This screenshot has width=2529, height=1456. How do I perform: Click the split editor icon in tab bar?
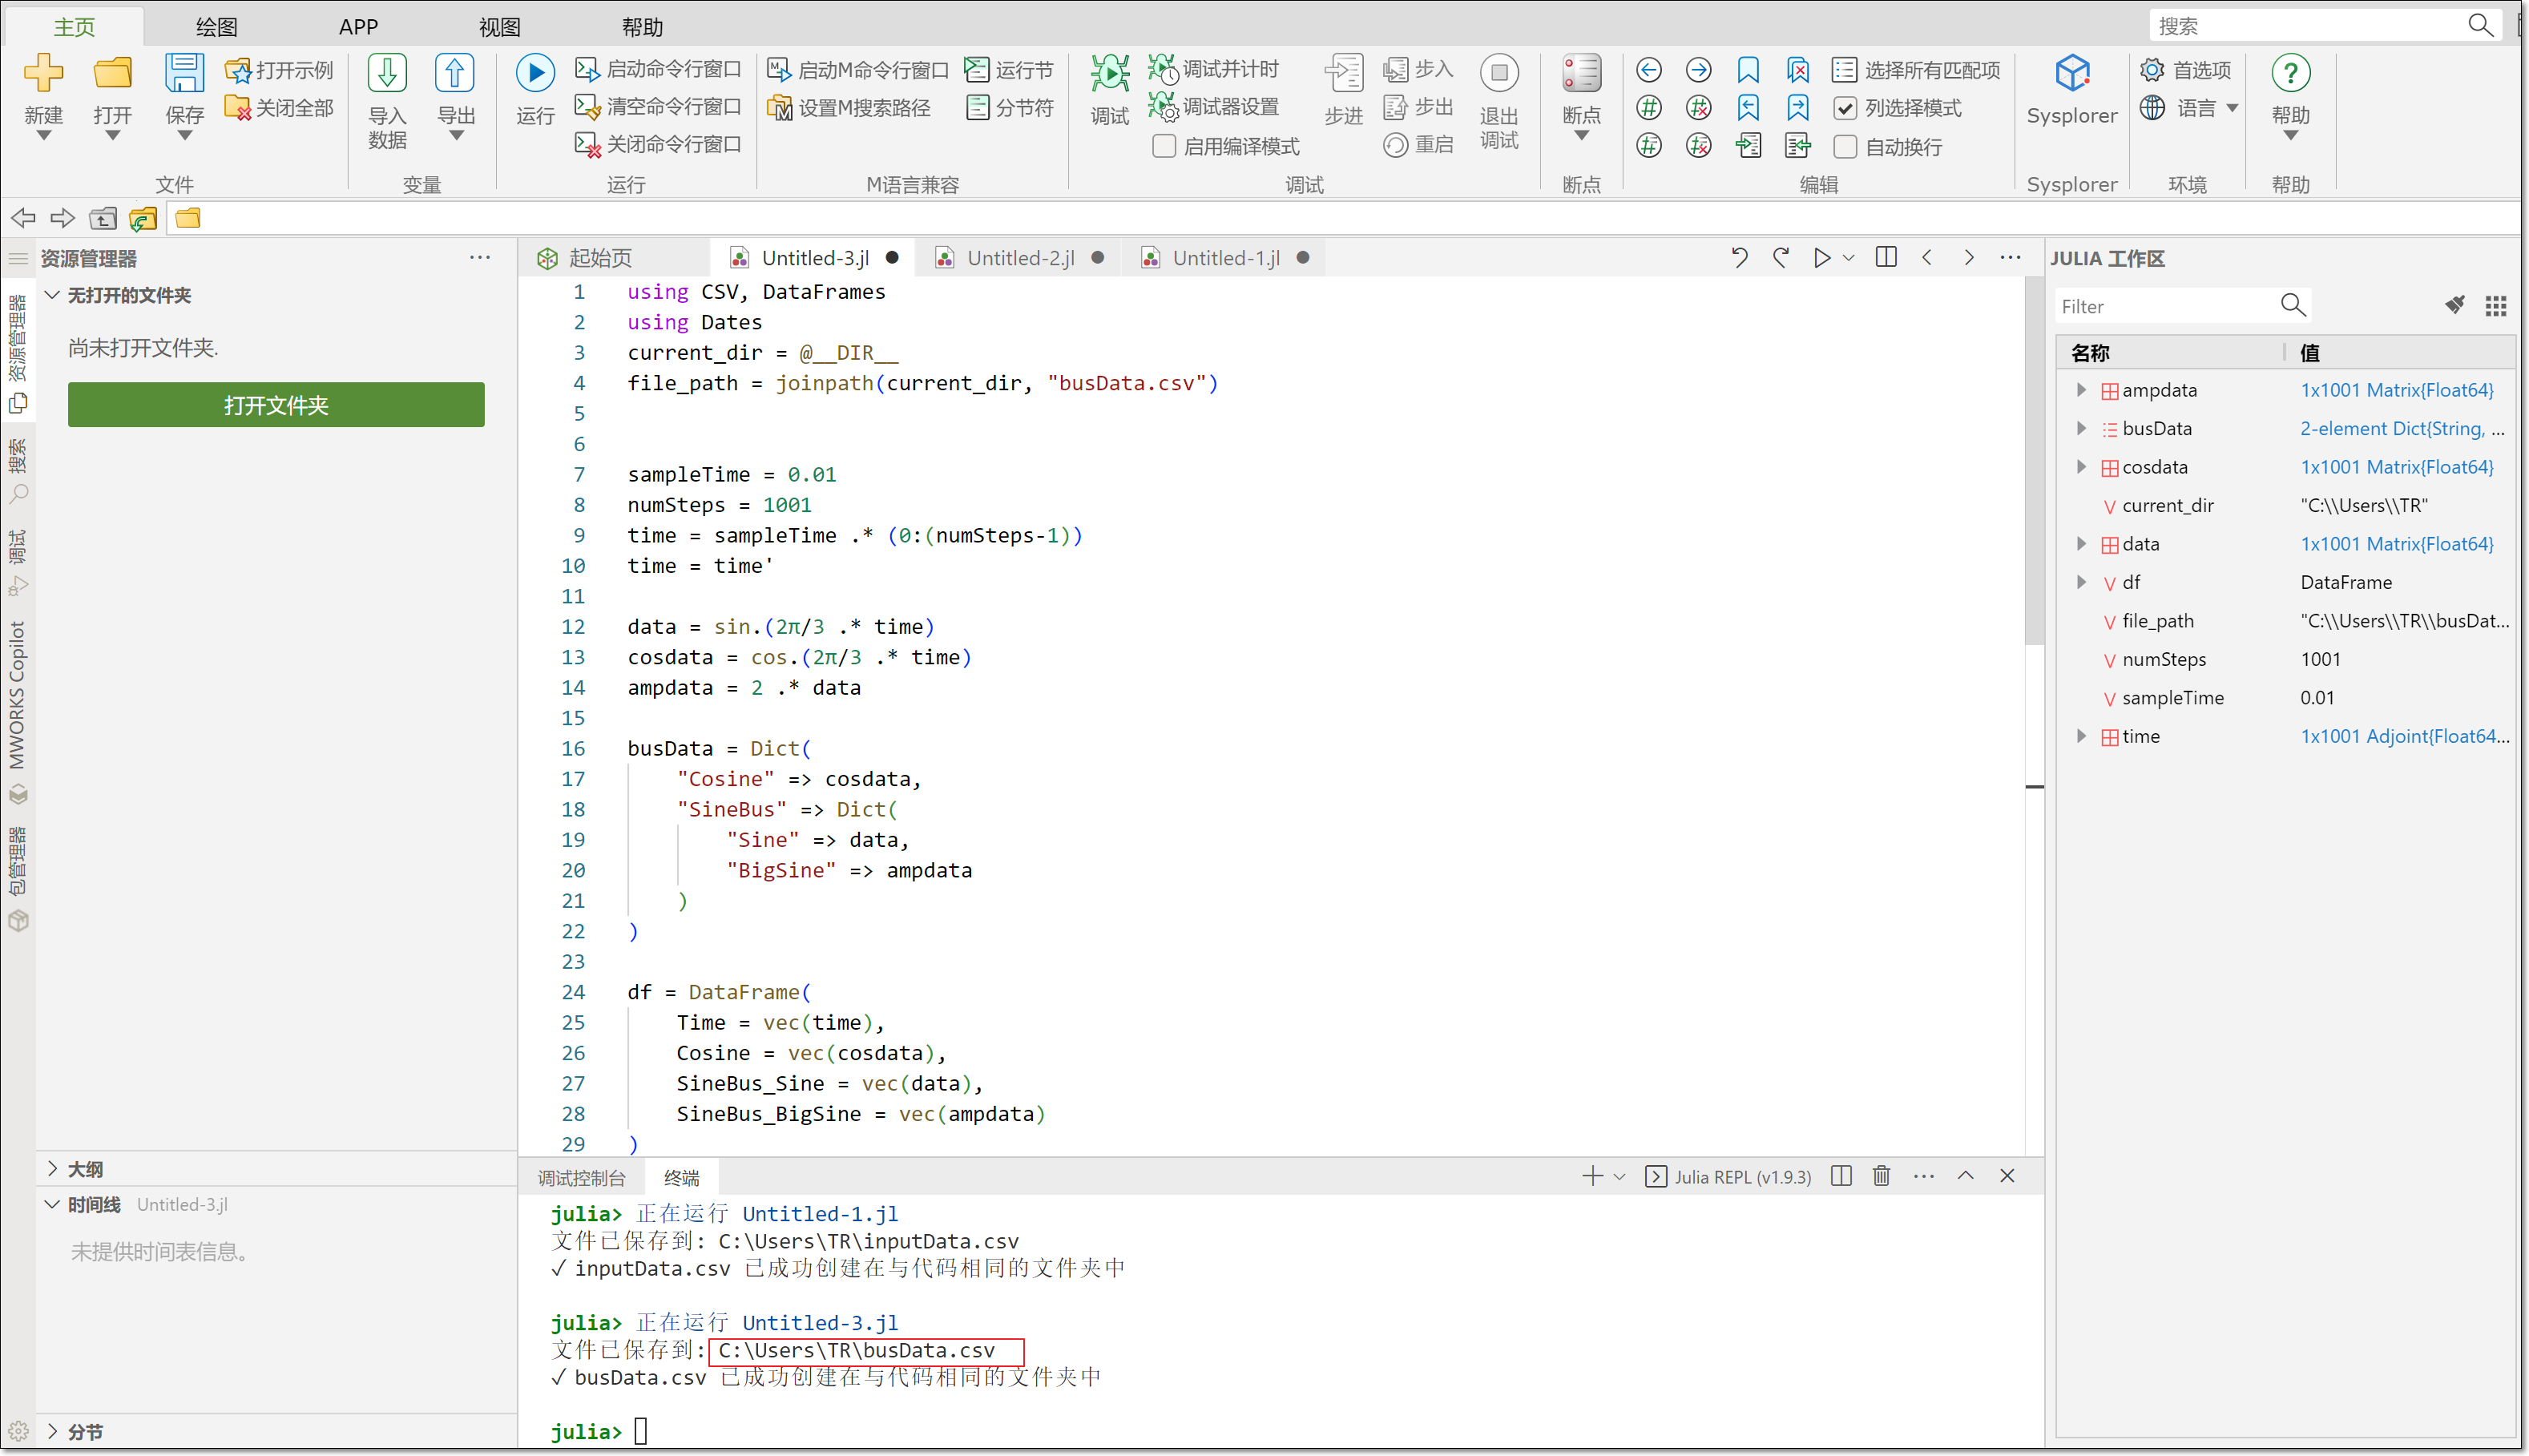(x=1886, y=258)
